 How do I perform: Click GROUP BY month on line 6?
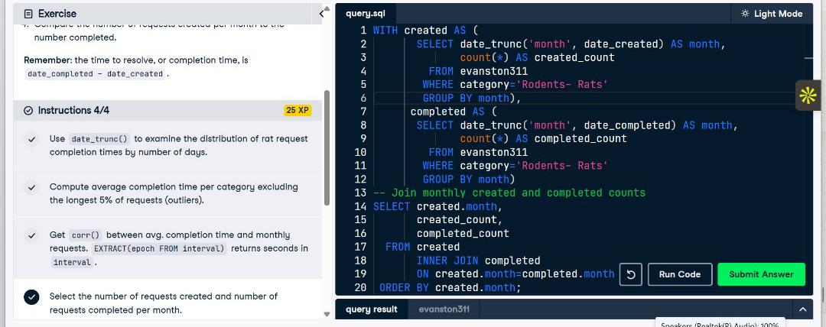click(466, 98)
